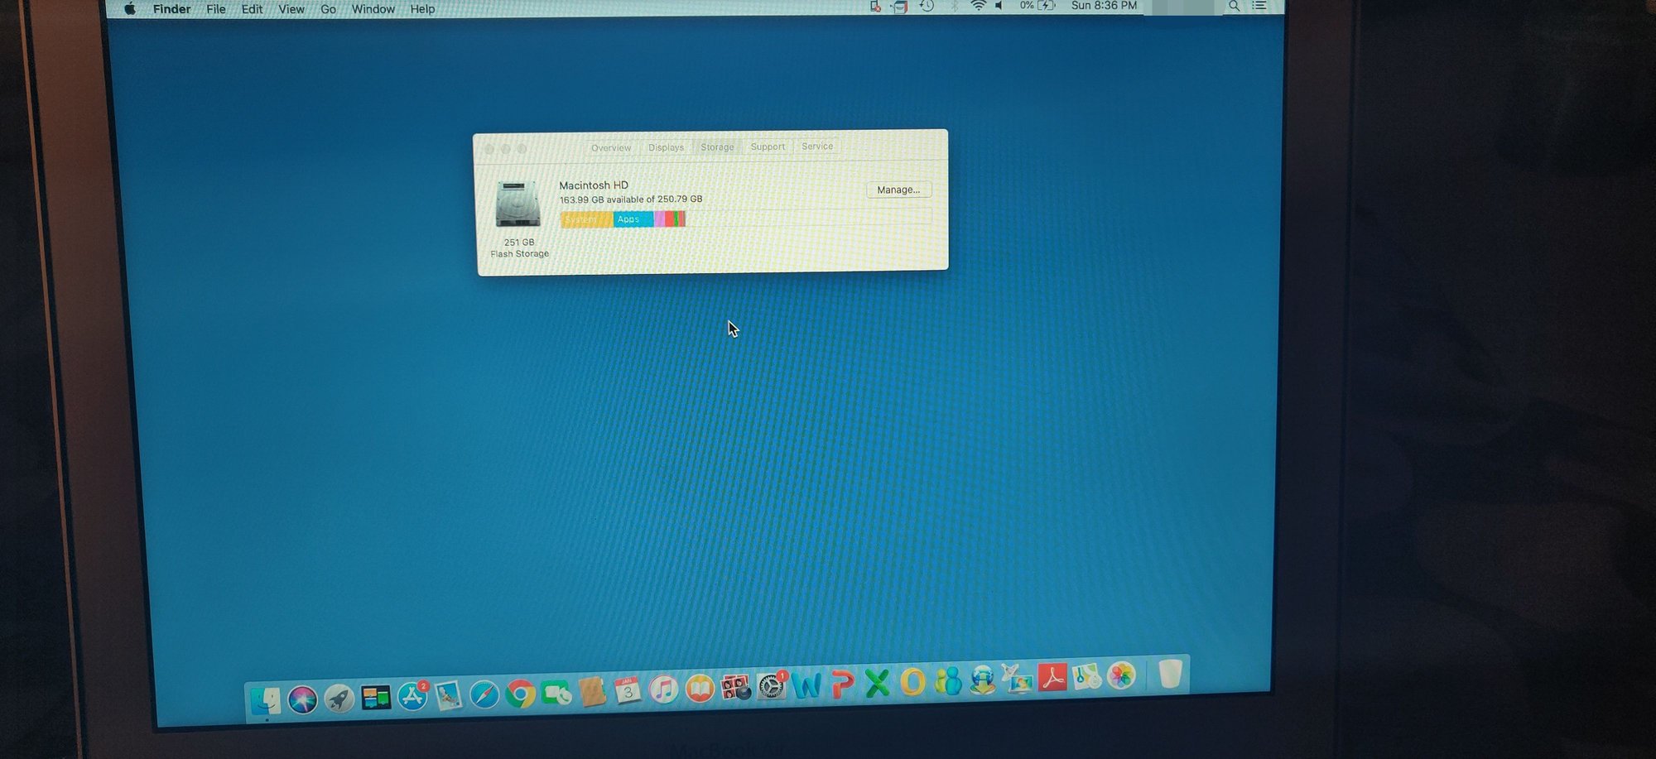Click the Bluetooth menu bar icon
Screen dimensions: 1656x759
[x=954, y=7]
